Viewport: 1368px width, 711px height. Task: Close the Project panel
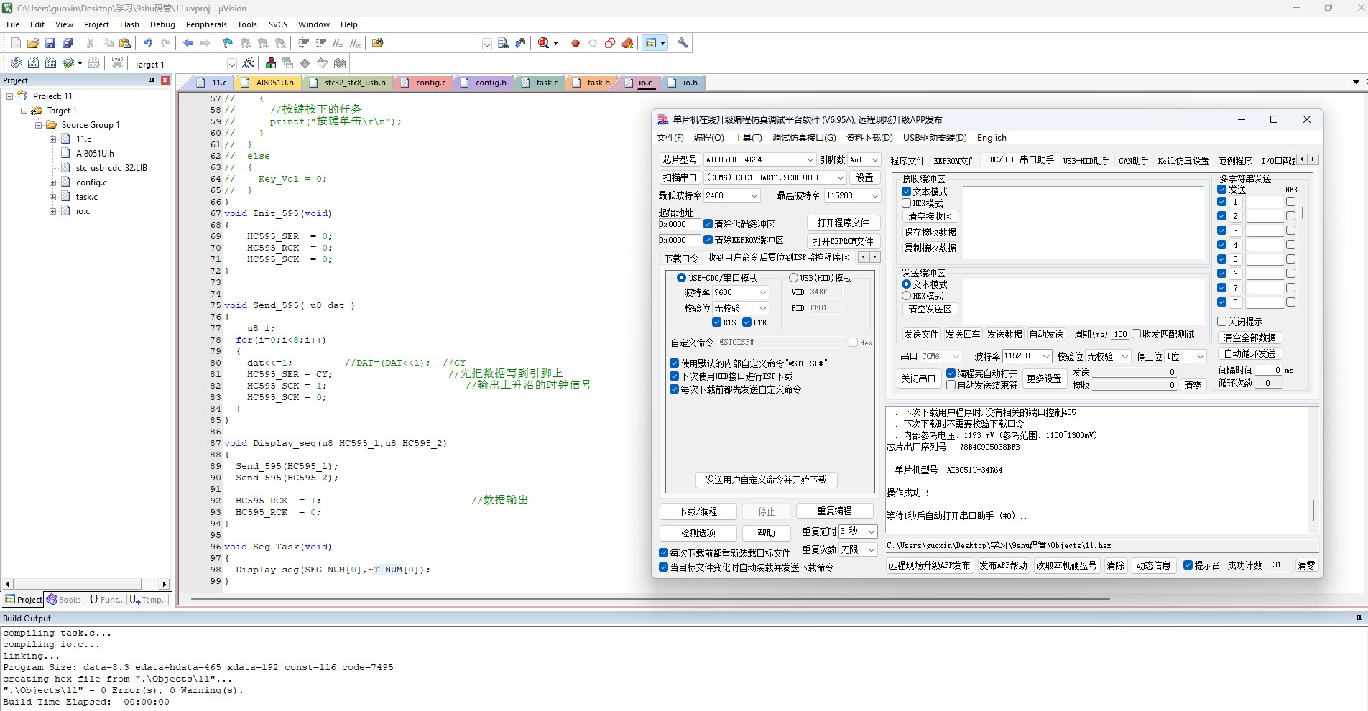(165, 80)
